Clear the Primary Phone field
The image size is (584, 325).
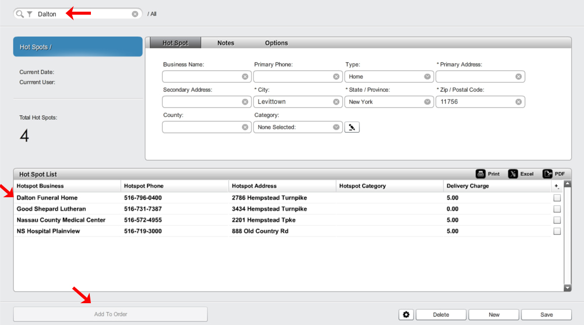click(x=336, y=77)
